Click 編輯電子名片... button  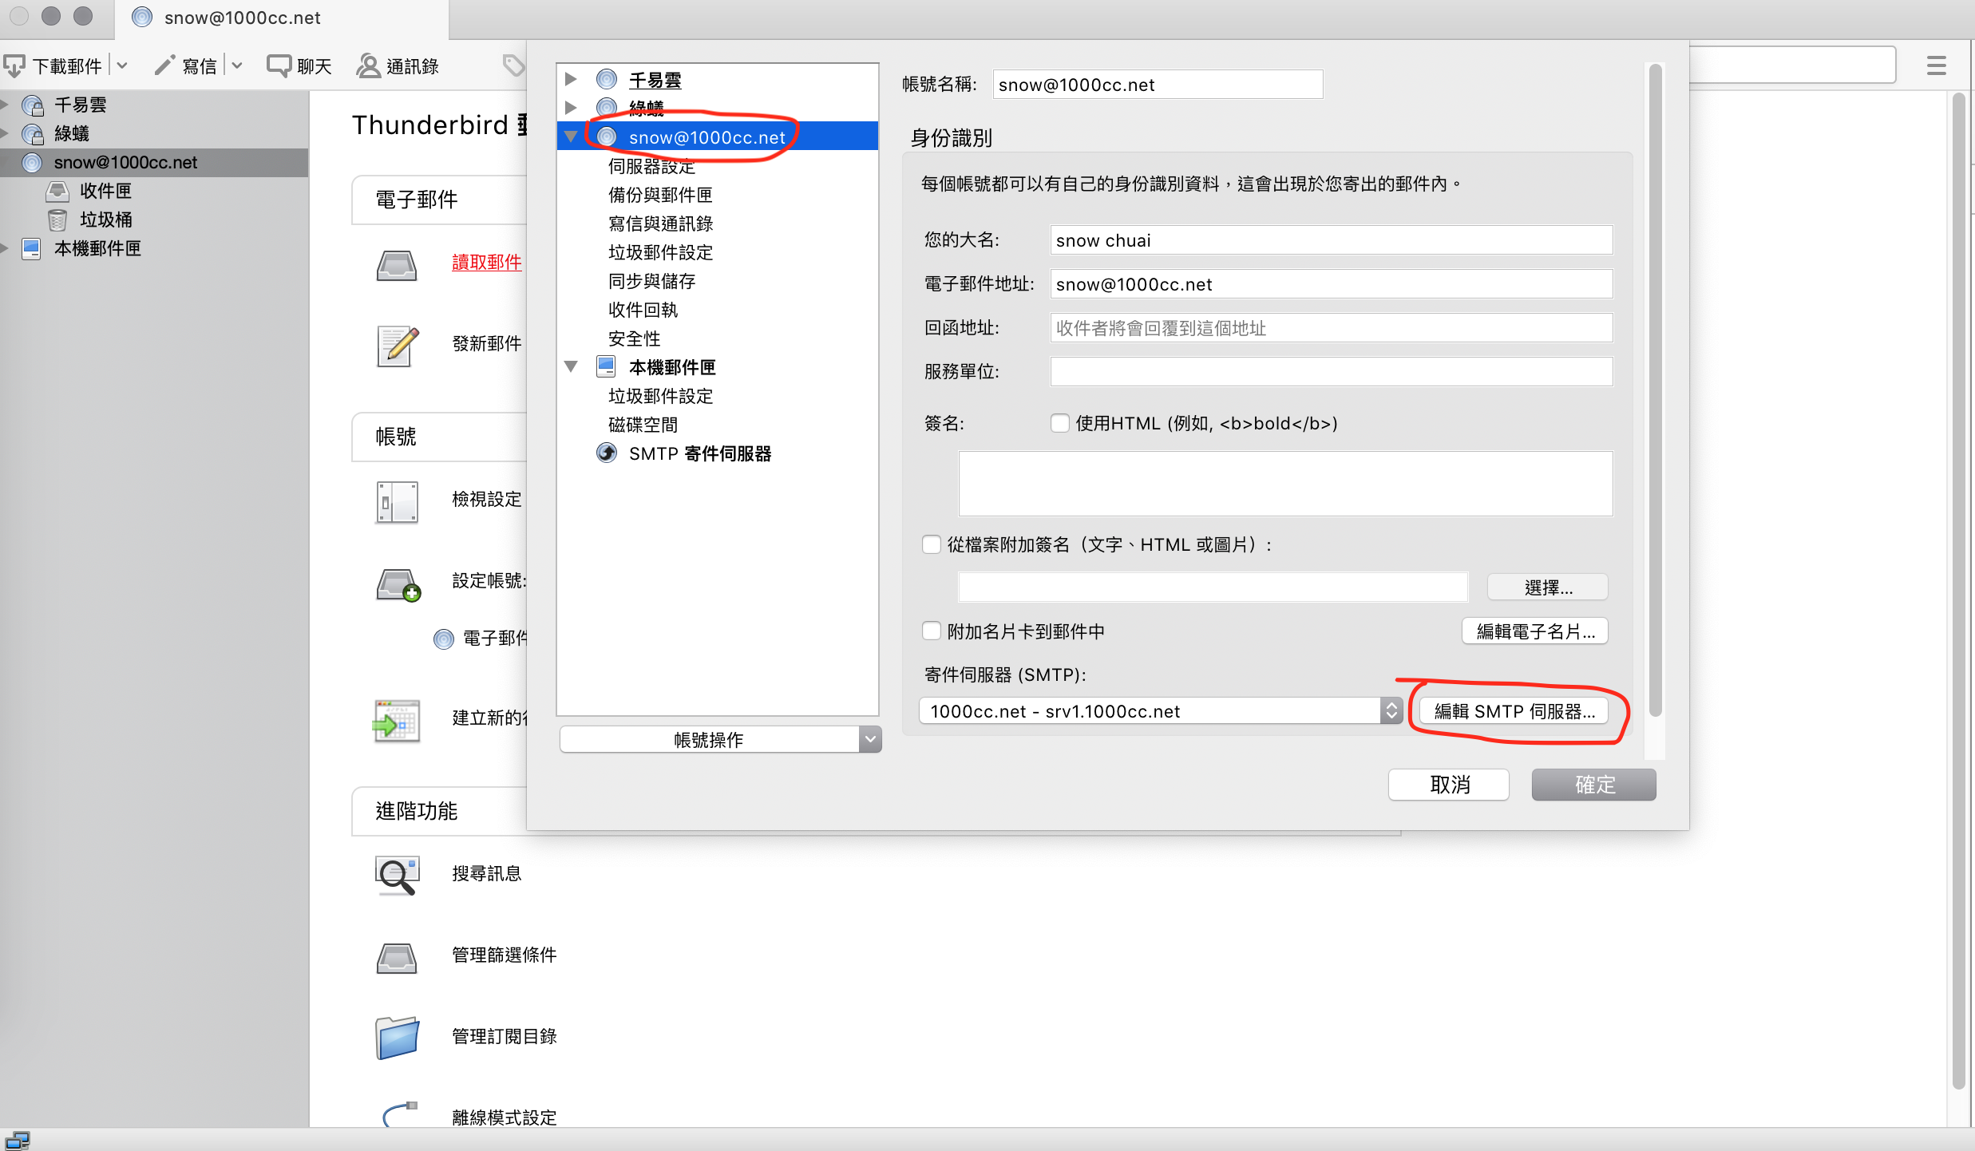click(1534, 631)
